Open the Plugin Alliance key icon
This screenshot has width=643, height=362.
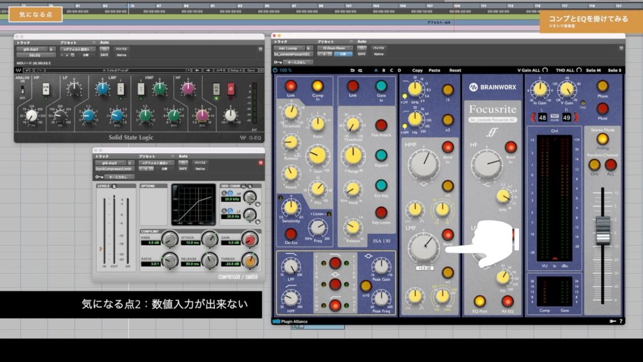613,321
